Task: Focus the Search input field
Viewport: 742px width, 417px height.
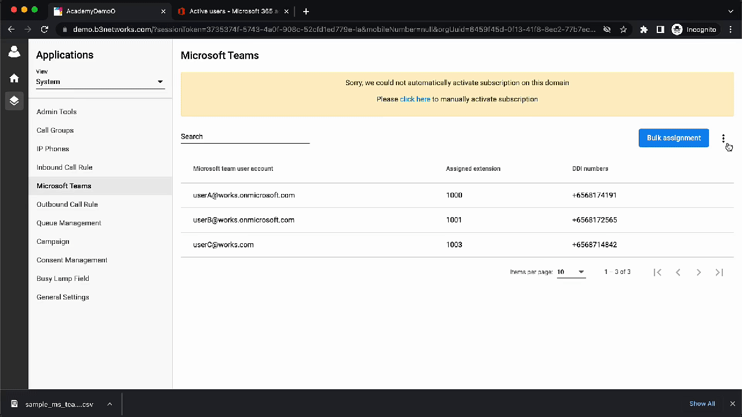Action: coord(245,137)
